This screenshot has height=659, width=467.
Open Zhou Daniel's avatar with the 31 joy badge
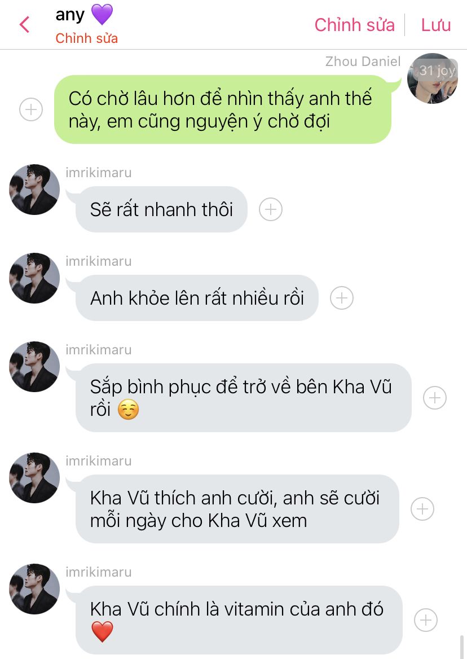(433, 78)
